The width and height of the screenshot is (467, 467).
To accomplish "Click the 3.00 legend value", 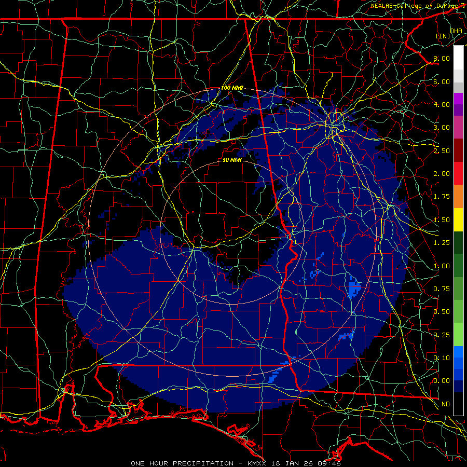I will 442,128.
